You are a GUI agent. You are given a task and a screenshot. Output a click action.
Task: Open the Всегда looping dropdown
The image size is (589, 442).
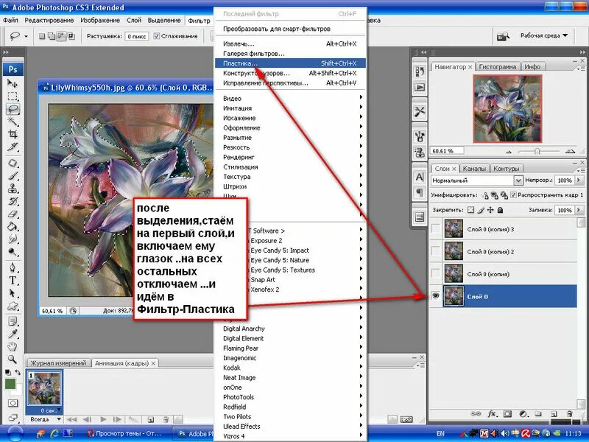(46, 419)
